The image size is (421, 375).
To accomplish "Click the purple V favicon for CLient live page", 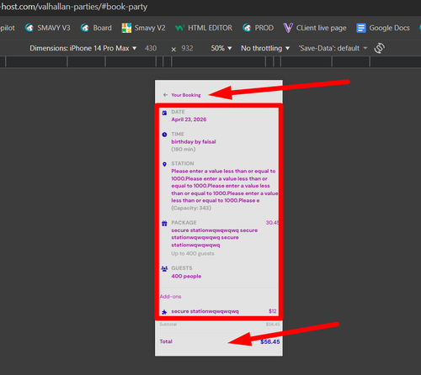I will coord(288,28).
